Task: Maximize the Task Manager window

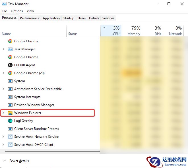Action: click(x=169, y=4)
